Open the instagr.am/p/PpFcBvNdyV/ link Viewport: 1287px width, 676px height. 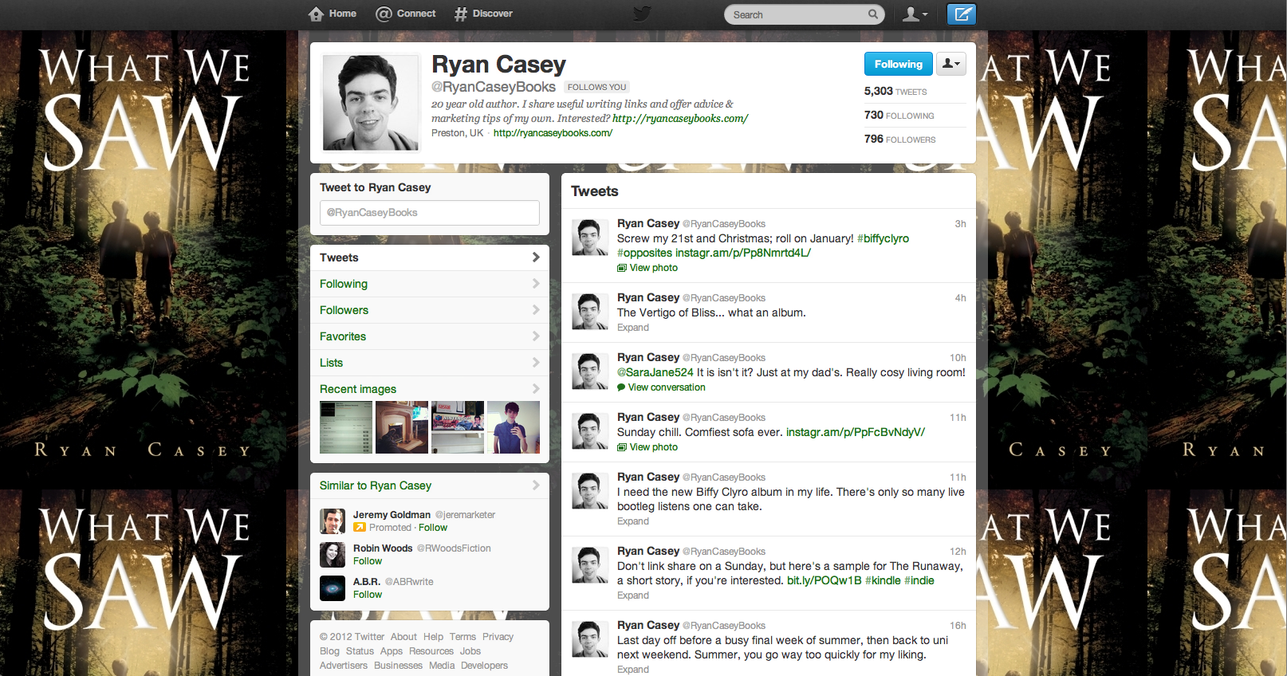[x=856, y=432]
